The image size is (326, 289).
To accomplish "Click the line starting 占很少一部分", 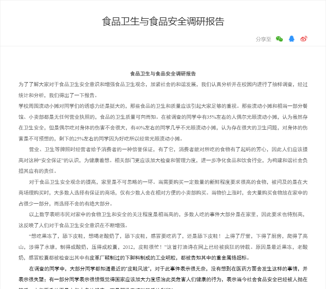I will [66, 204].
